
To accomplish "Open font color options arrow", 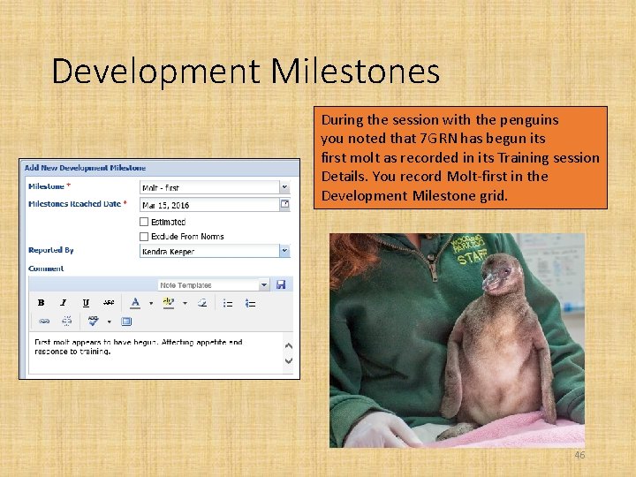I will click(x=151, y=303).
